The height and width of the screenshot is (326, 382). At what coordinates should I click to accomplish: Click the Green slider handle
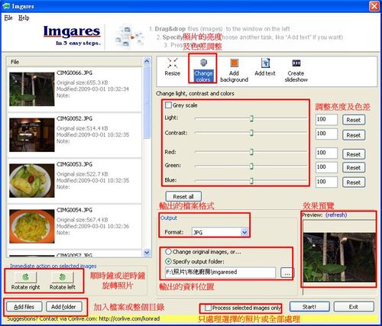251,166
